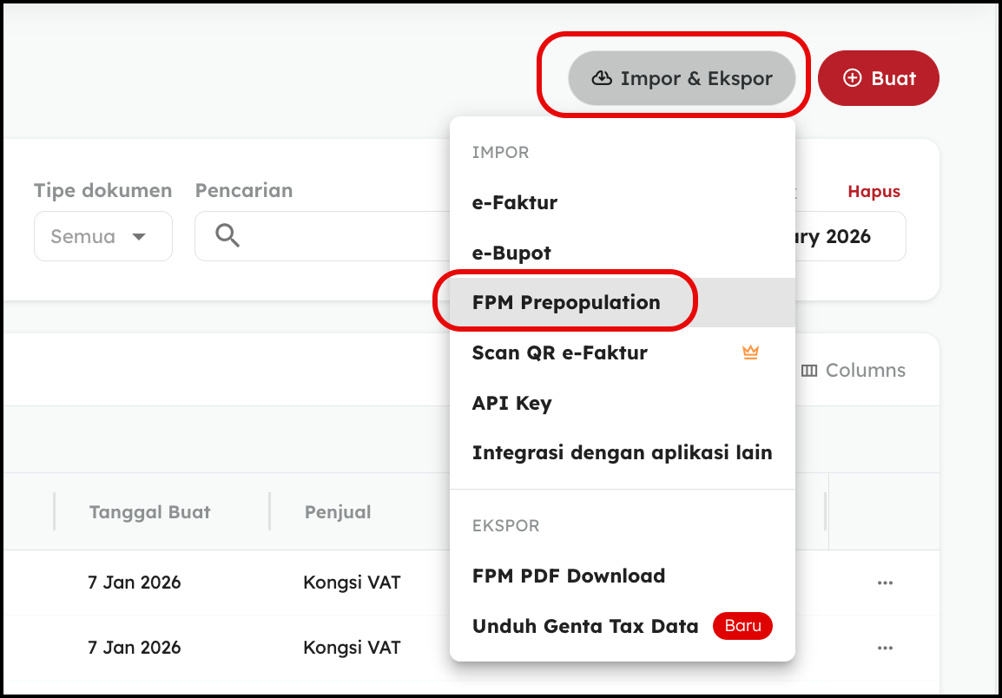Viewport: 1002px width, 698px height.
Task: Select the FPM Prepopulation menu item
Action: (566, 303)
